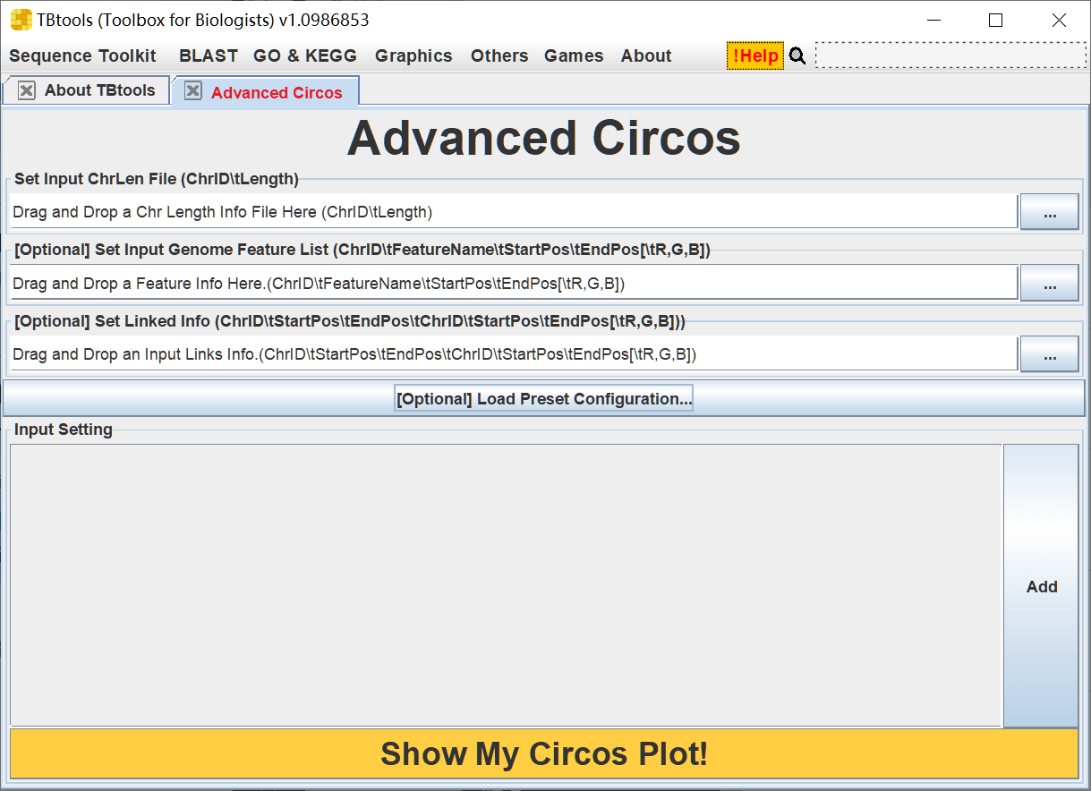Click Show My Circos Plot! button
Viewport: 1091px width, 791px height.
tap(544, 753)
